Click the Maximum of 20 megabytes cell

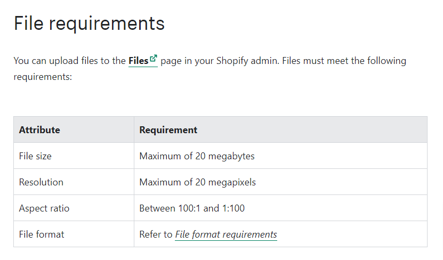[x=197, y=156]
